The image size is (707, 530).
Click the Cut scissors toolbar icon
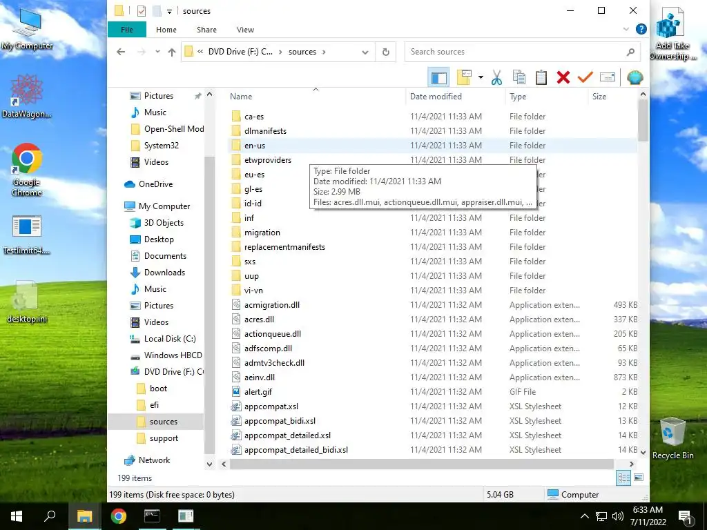(x=496, y=77)
